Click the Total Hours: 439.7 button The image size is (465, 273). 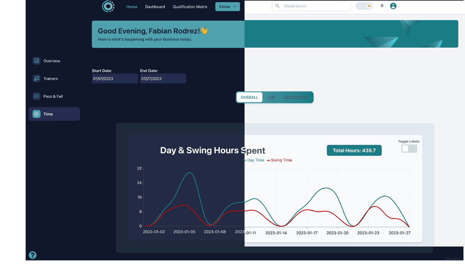pos(354,151)
